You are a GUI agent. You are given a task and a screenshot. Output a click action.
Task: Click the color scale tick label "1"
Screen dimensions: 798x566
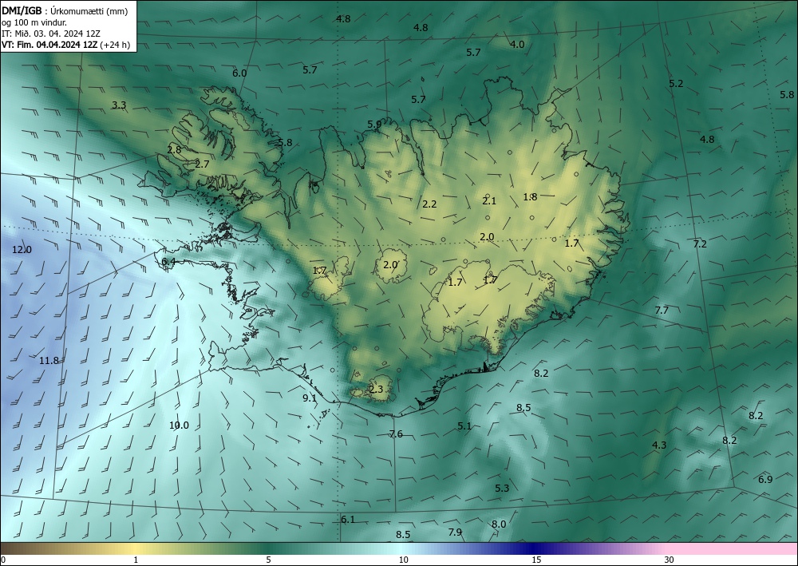(136, 560)
